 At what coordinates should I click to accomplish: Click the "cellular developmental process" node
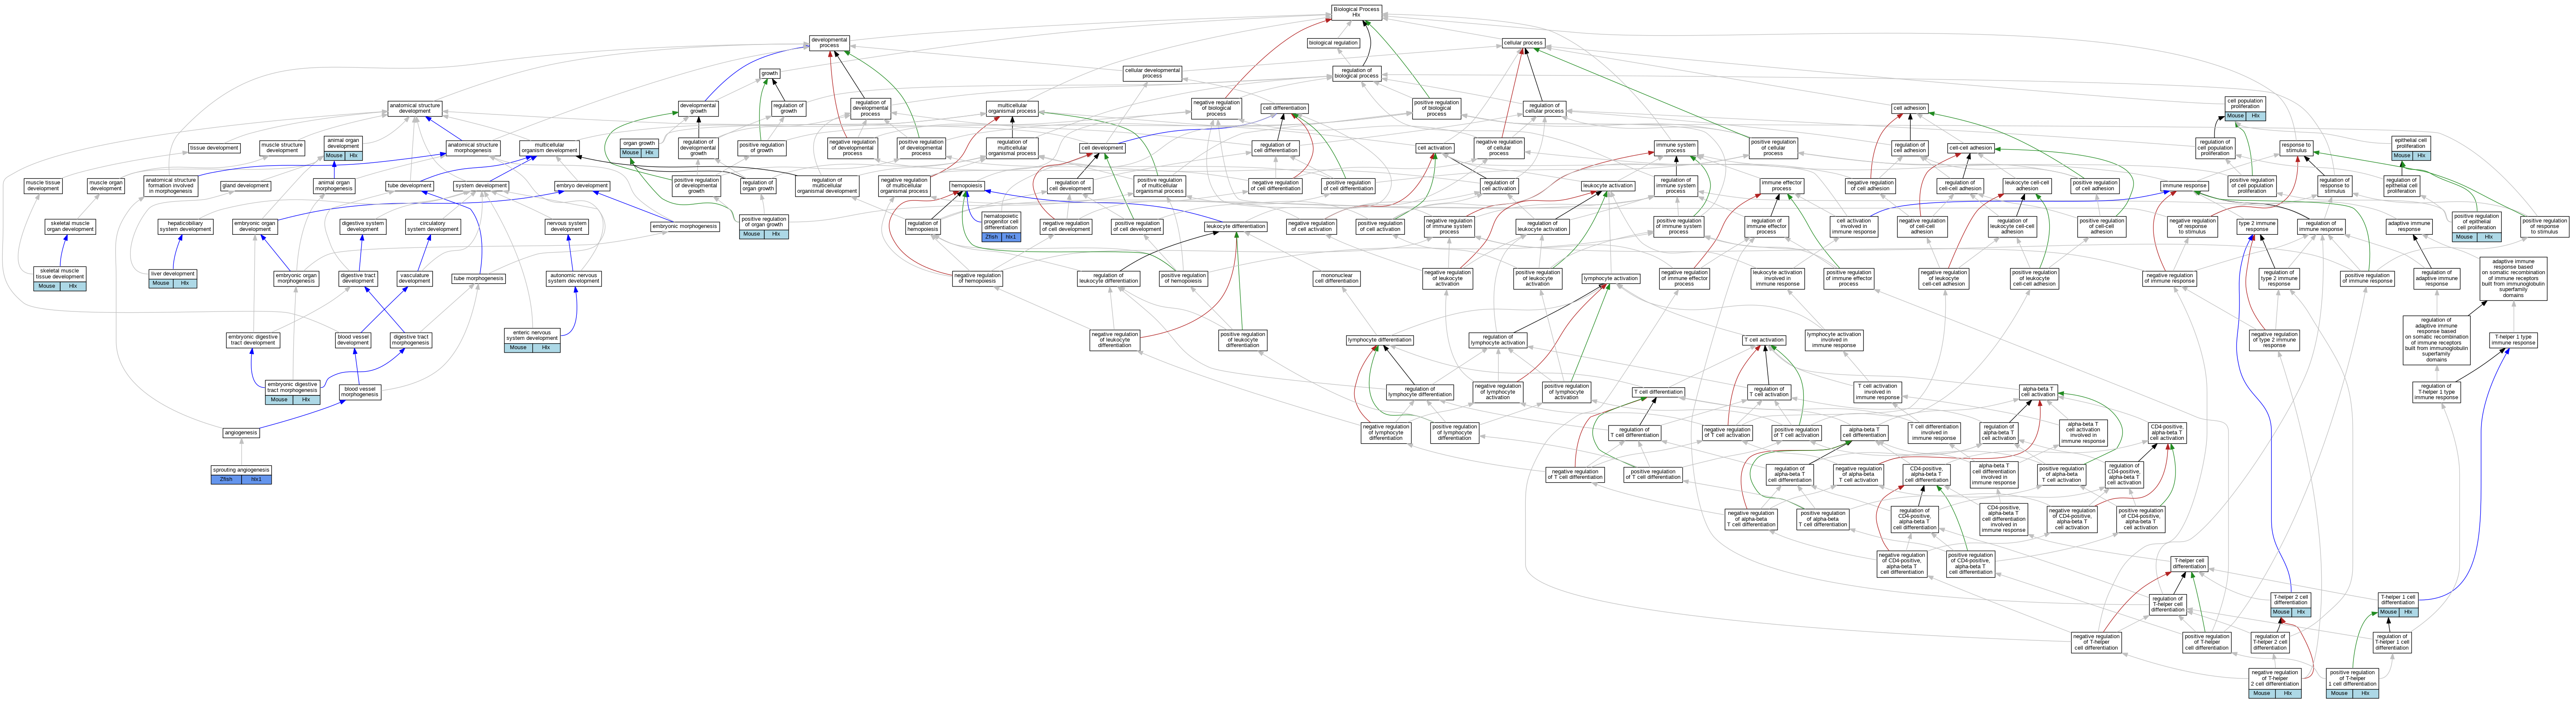pyautogui.click(x=1152, y=73)
